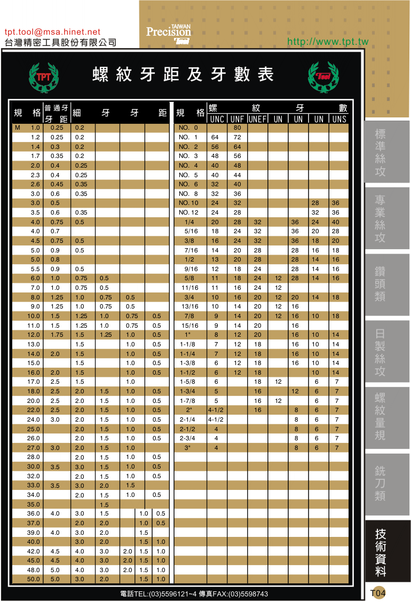
Task: Click the 台灣精密工具股份有限公司 company name
Action: click(60, 43)
